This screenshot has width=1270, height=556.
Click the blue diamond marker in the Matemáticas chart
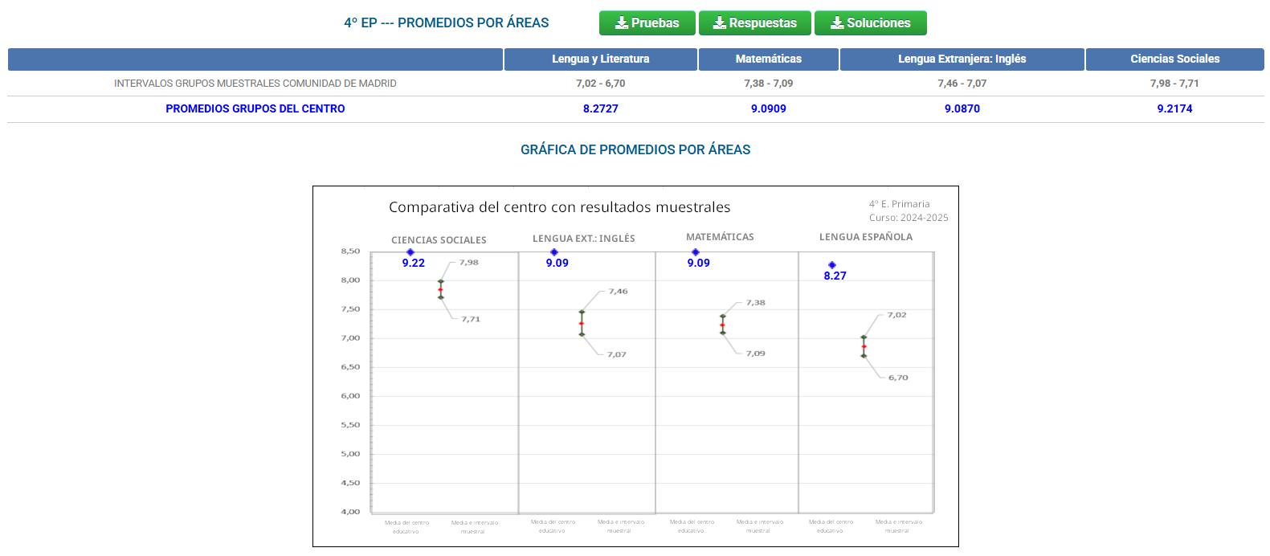pos(696,252)
